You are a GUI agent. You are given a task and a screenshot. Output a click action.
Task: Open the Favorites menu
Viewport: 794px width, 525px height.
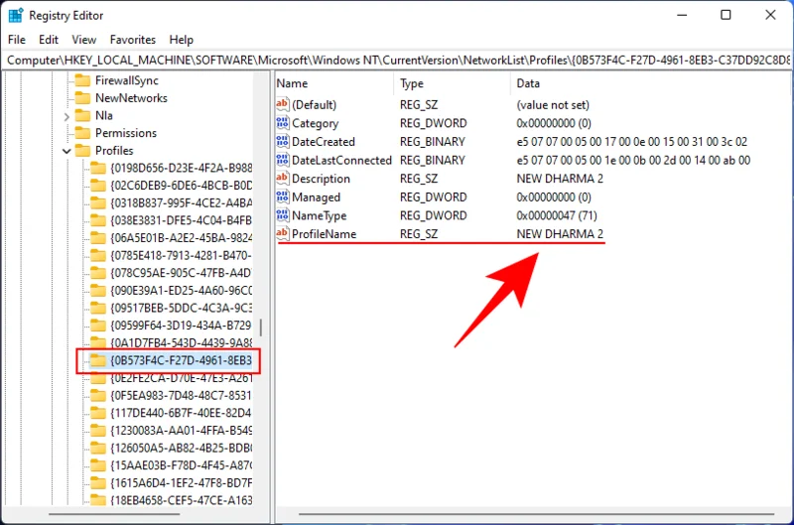tap(133, 40)
